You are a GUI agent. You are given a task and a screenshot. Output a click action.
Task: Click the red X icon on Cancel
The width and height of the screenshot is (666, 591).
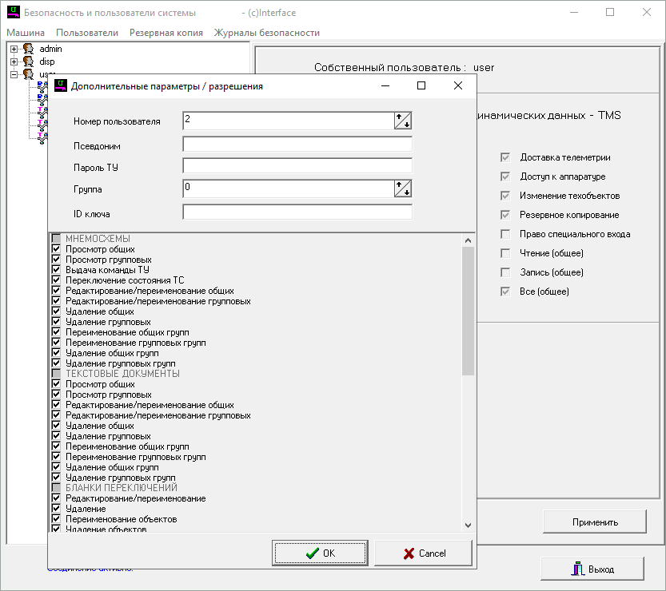click(409, 553)
